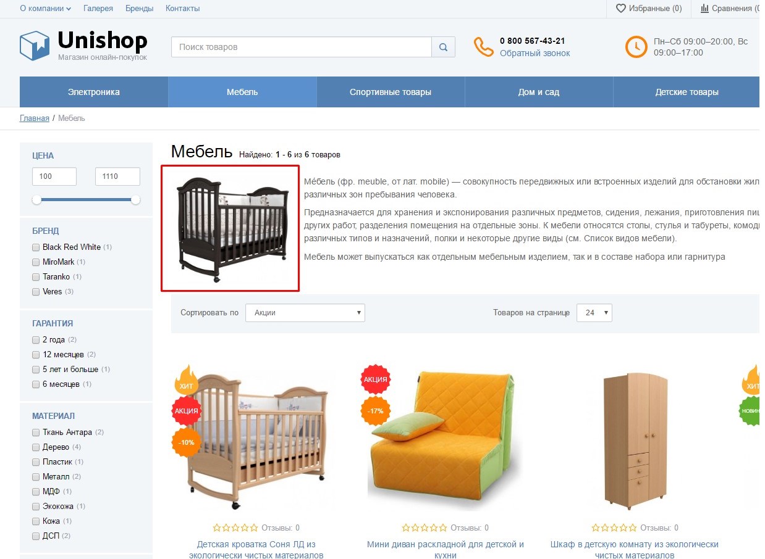Click into the Поиск товаров search field
Viewport: 765px width, 559px height.
[x=302, y=47]
